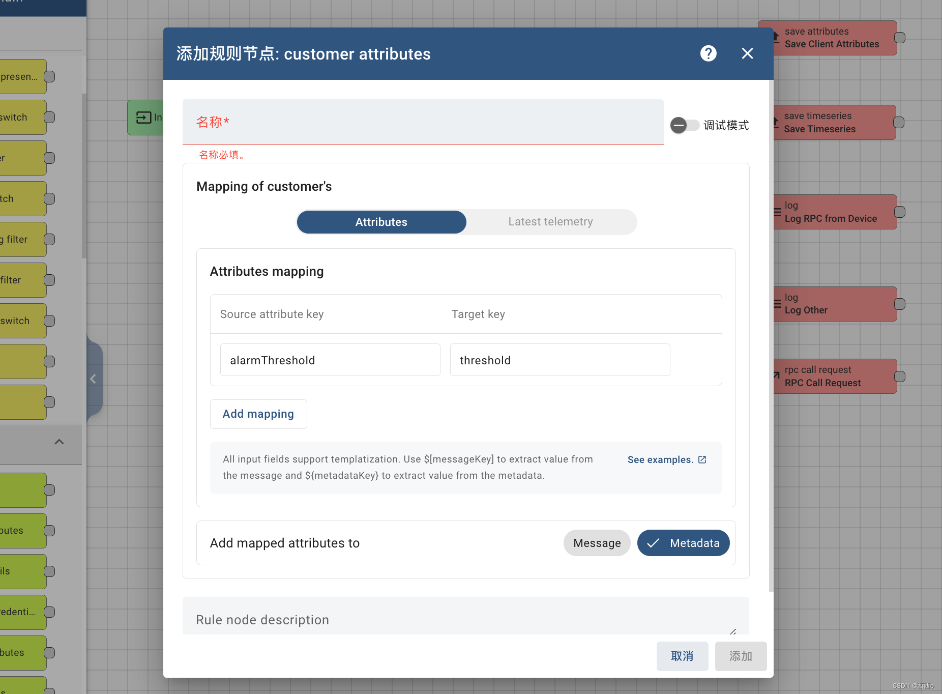Screen dimensions: 942x694
Task: Click the 添加 button to confirm
Action: tap(741, 656)
